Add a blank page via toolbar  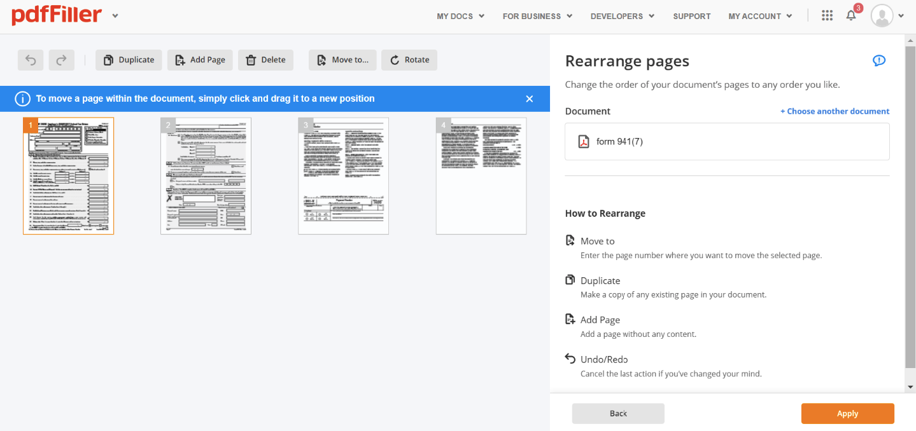point(200,60)
